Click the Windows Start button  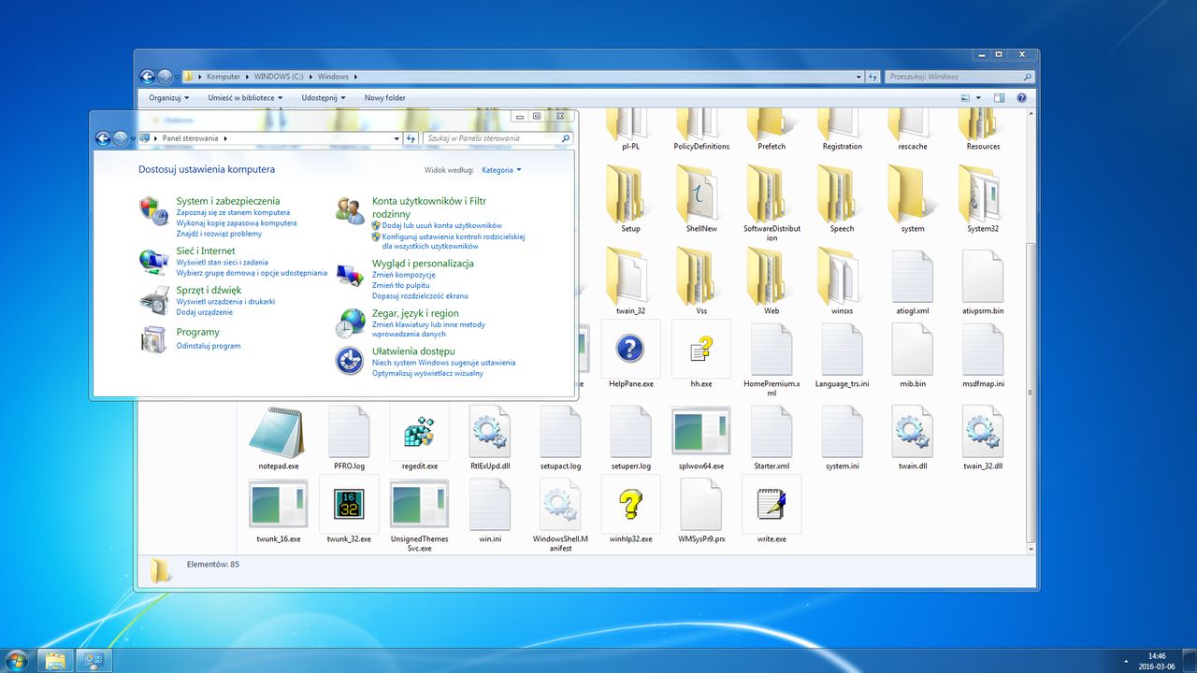[x=17, y=660]
